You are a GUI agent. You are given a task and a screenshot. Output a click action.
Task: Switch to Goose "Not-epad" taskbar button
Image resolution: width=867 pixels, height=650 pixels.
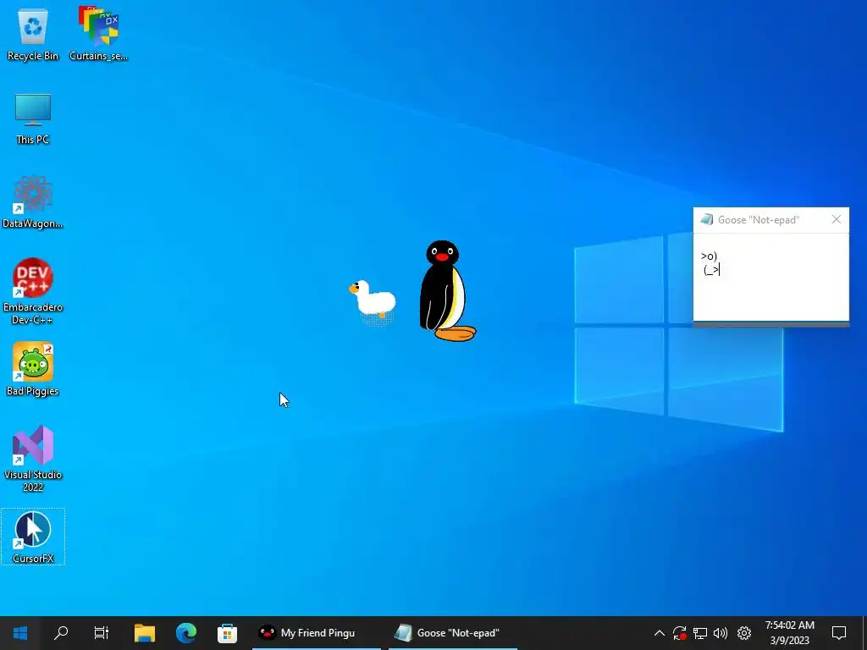click(453, 633)
